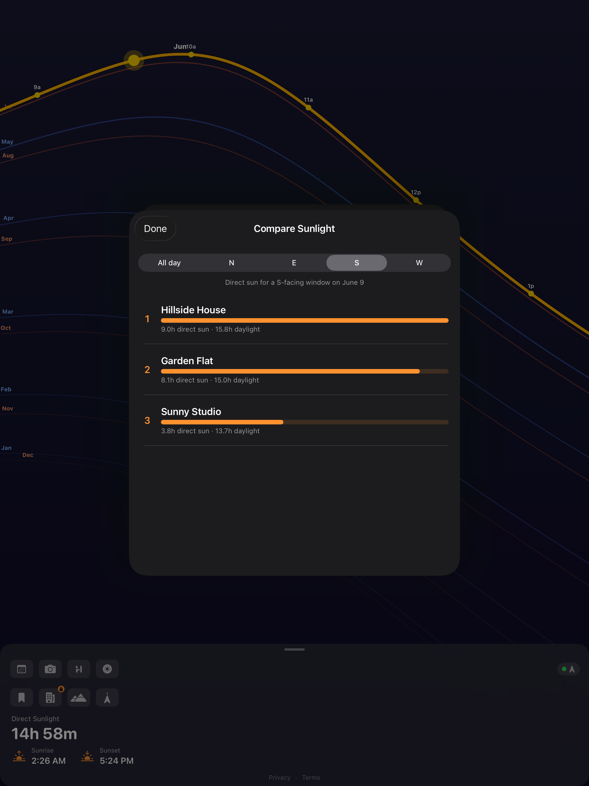
Task: Click the Compare Sunlight title
Action: (294, 228)
